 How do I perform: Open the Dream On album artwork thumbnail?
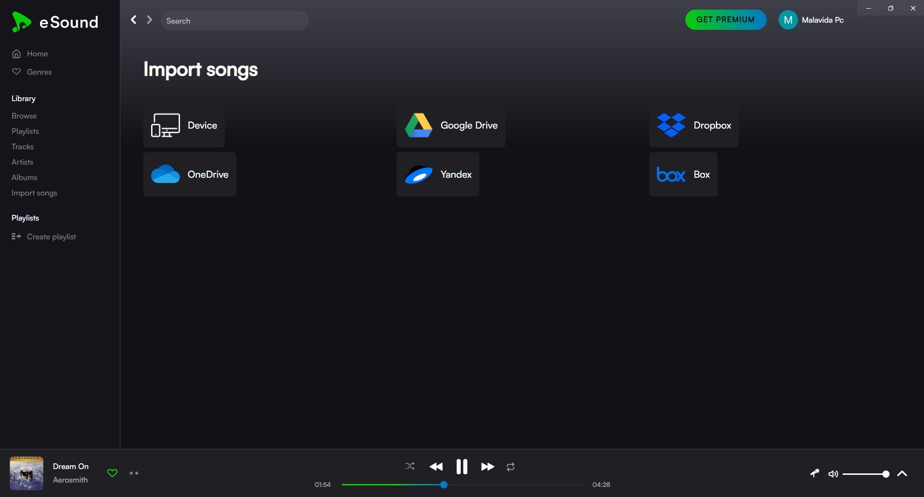pos(26,473)
